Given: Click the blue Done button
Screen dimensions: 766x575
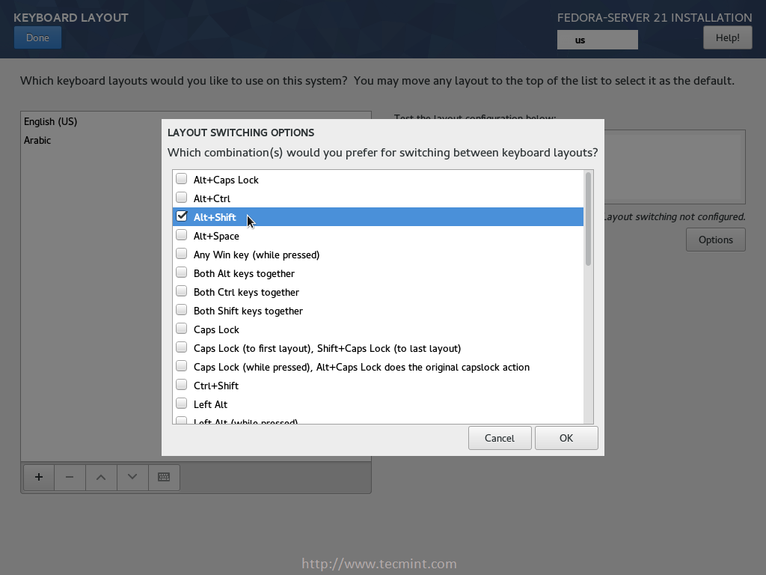Looking at the screenshot, I should (x=37, y=37).
